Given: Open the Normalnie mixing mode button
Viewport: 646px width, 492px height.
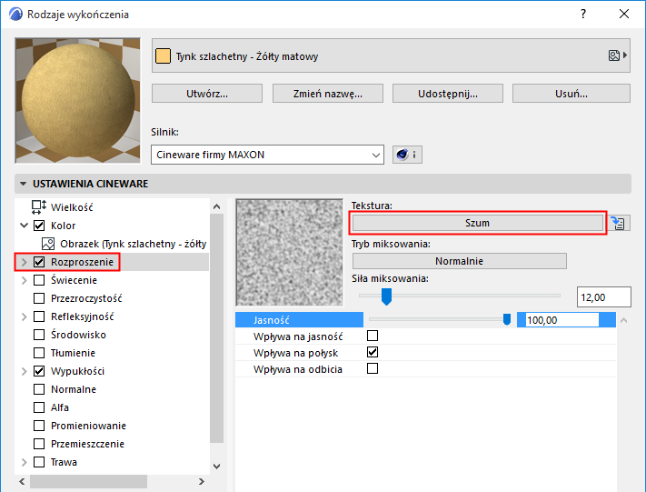Looking at the screenshot, I should click(460, 261).
